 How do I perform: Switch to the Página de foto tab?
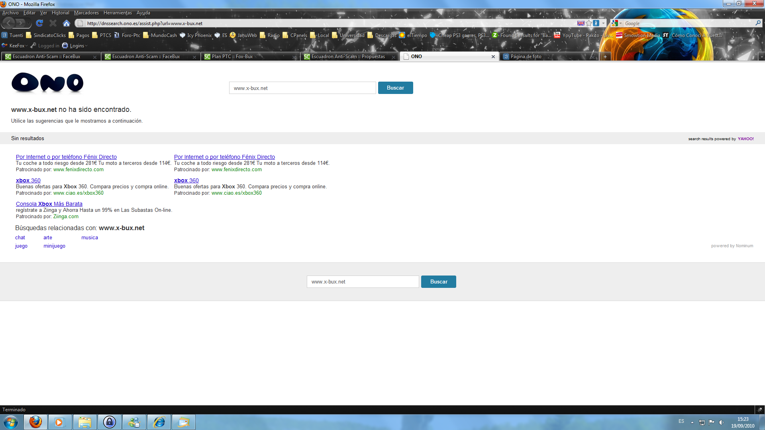[550, 57]
